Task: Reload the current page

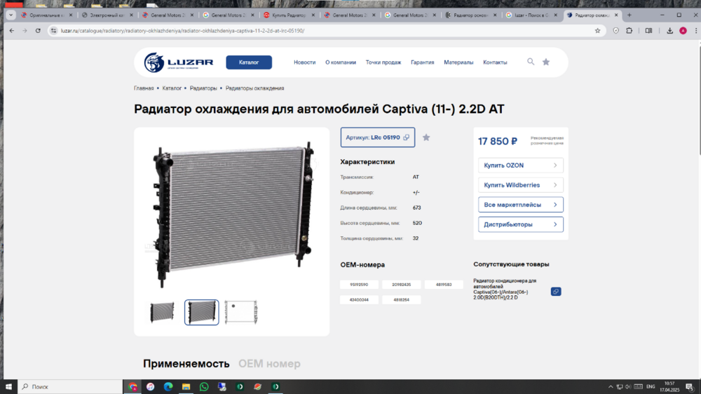Action: (38, 30)
